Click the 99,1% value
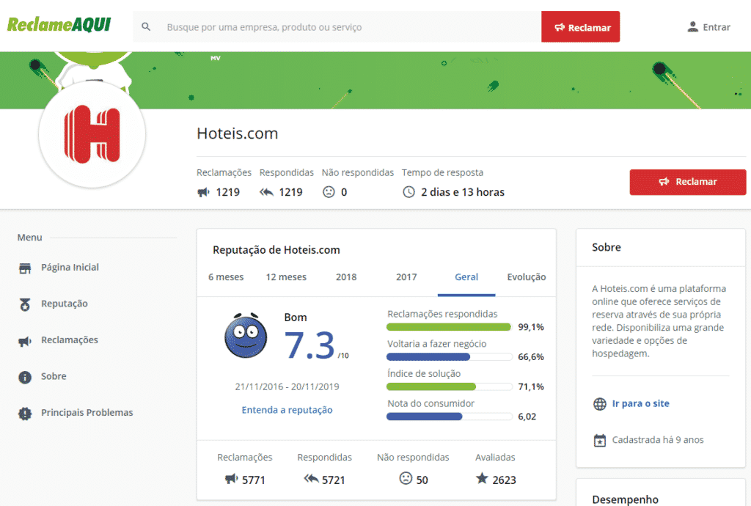Viewport: 751px width, 506px height. tap(531, 327)
